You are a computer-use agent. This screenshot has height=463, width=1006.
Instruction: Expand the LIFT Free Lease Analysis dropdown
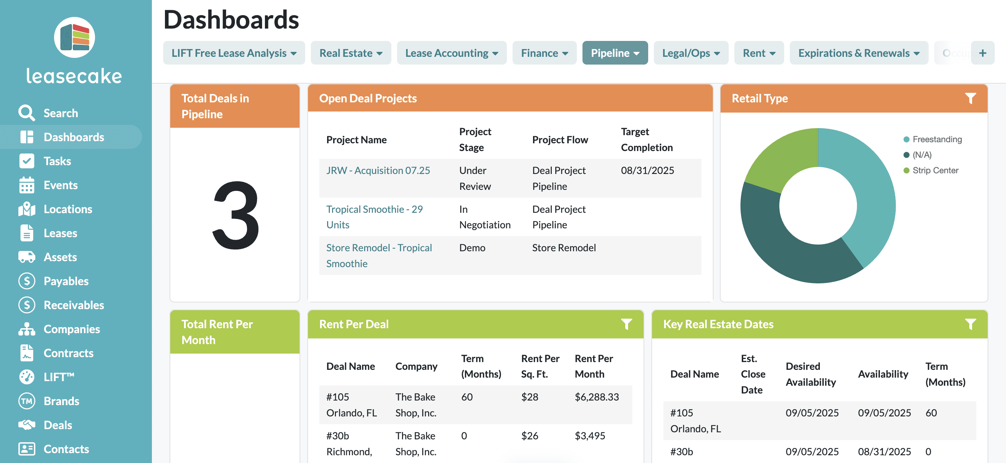click(x=233, y=53)
